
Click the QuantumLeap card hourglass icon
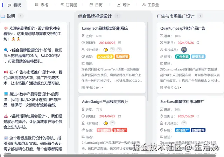click(x=161, y=36)
